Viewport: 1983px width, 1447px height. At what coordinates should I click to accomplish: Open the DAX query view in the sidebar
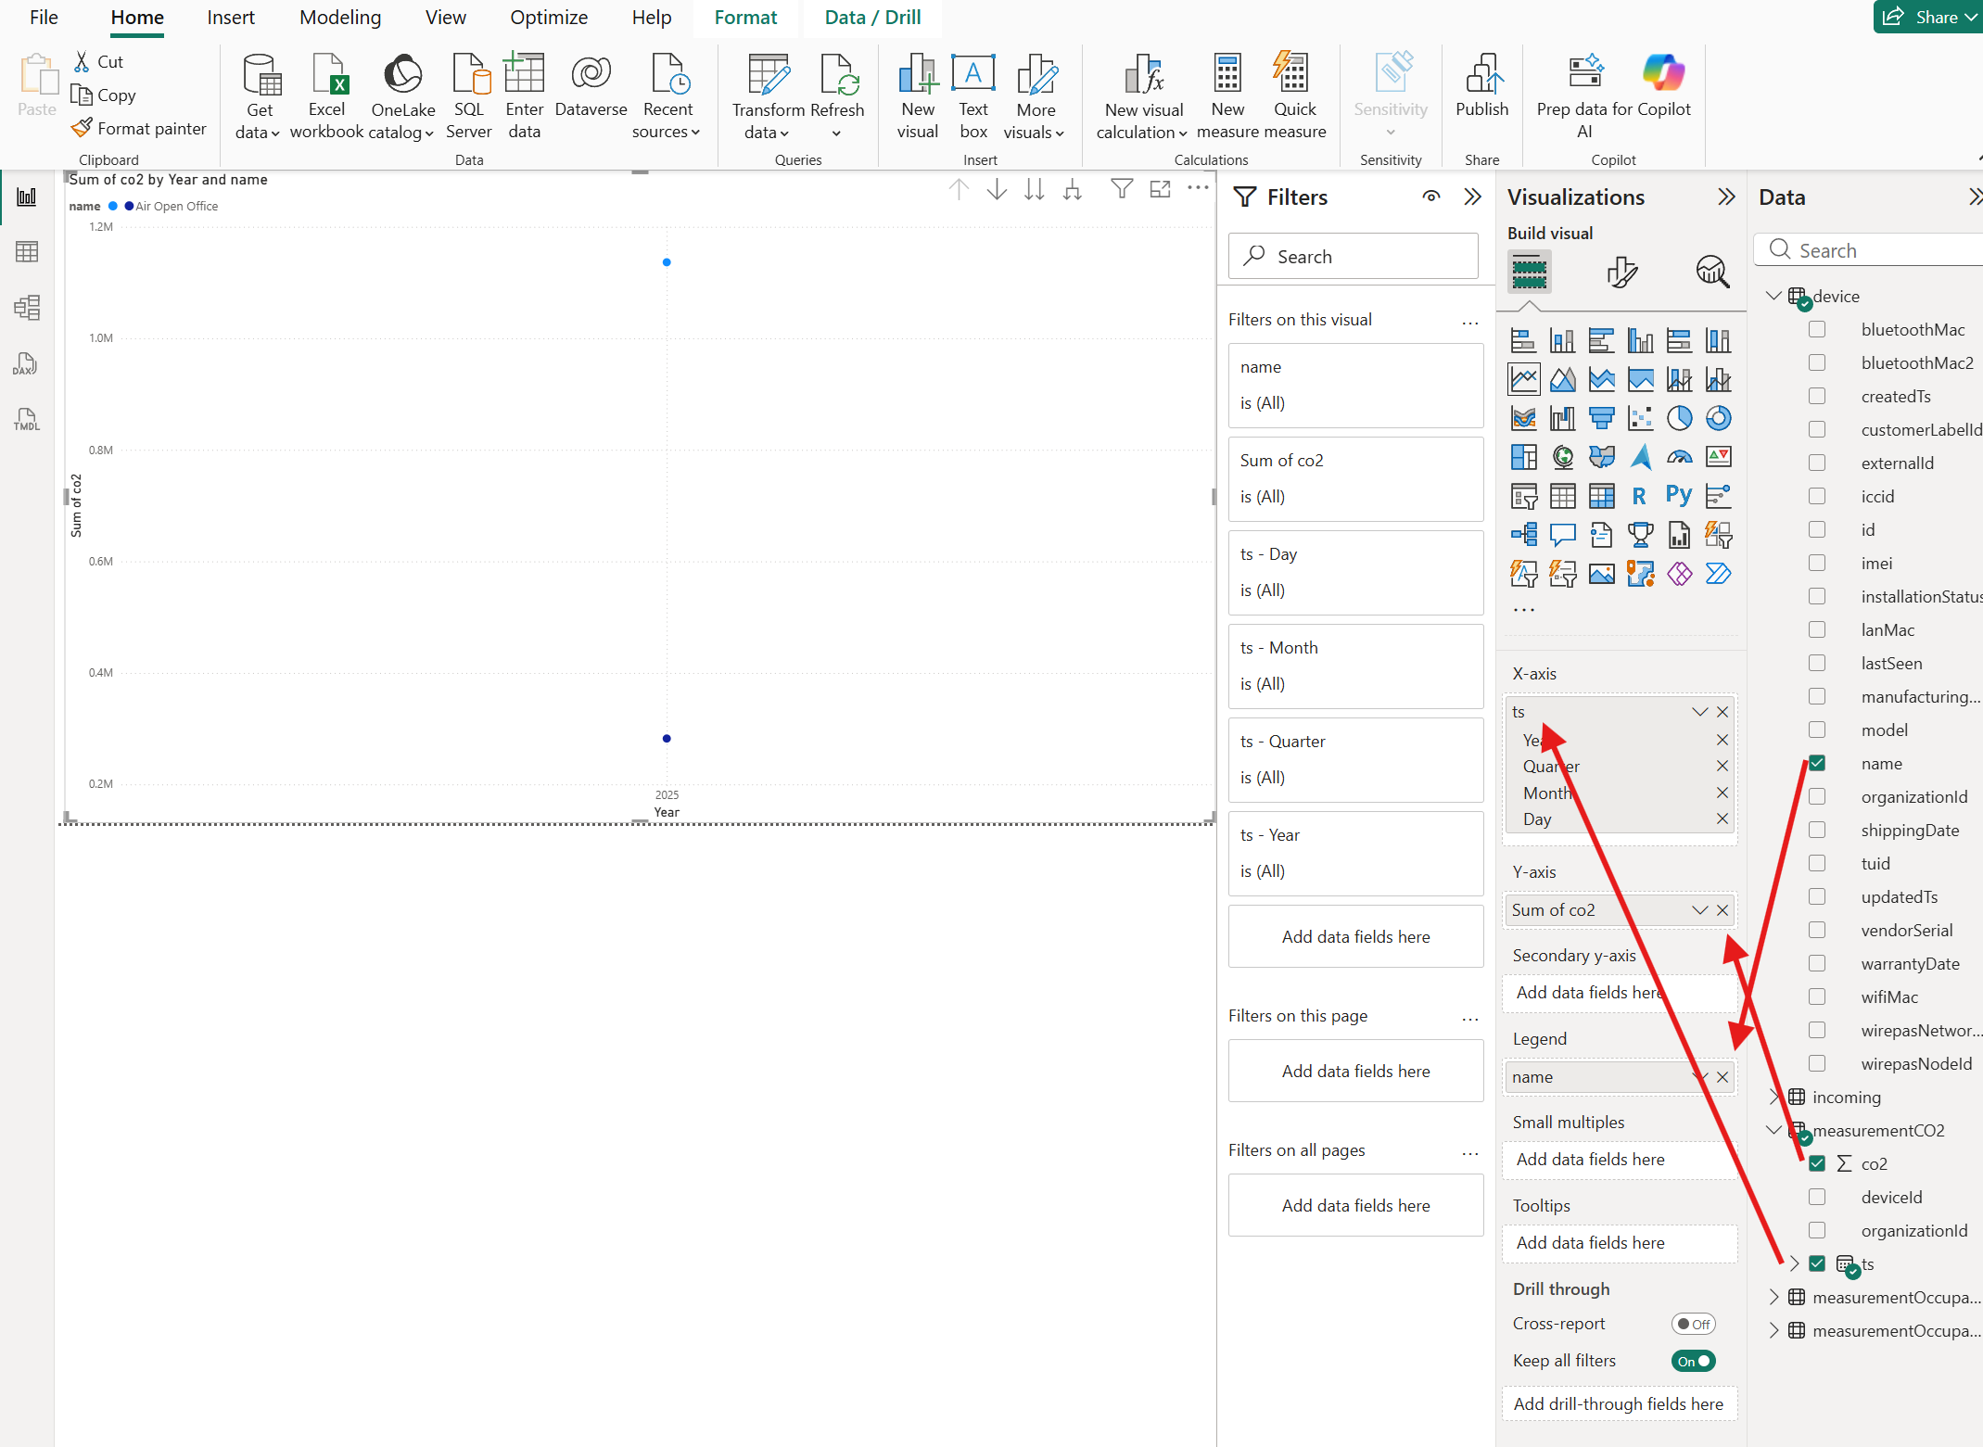click(x=26, y=363)
